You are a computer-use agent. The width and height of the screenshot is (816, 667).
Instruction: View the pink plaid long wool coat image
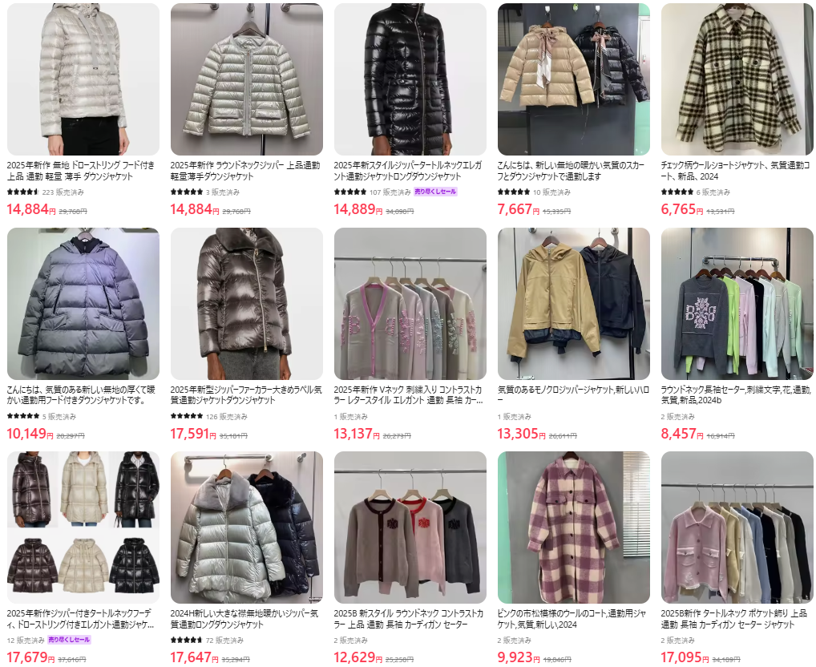(x=573, y=527)
